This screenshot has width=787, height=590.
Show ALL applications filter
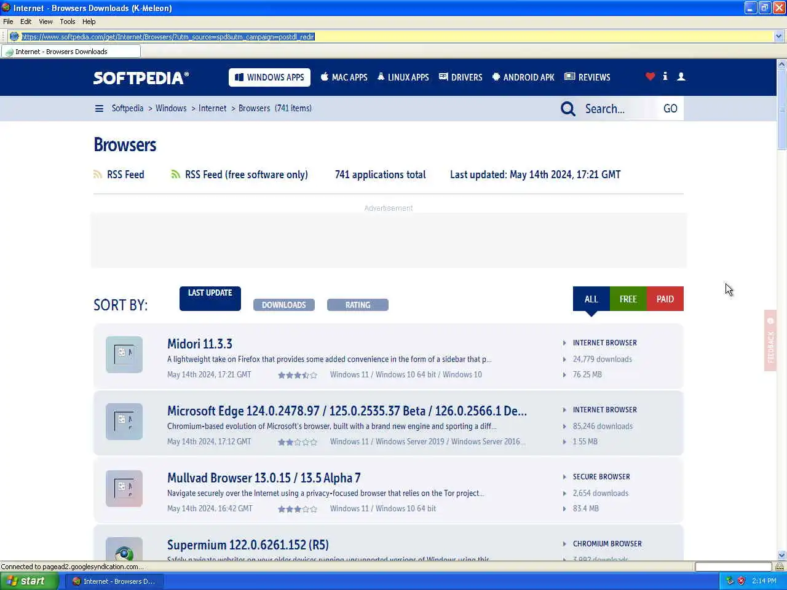pyautogui.click(x=591, y=299)
